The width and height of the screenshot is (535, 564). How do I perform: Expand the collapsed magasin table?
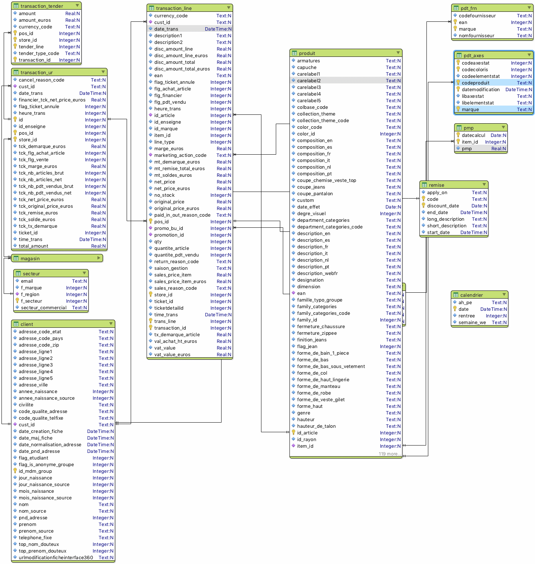tap(98, 258)
